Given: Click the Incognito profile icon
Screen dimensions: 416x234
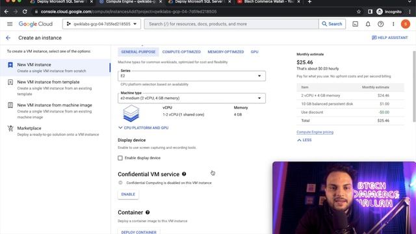Looking at the screenshot, I should pos(380,12).
